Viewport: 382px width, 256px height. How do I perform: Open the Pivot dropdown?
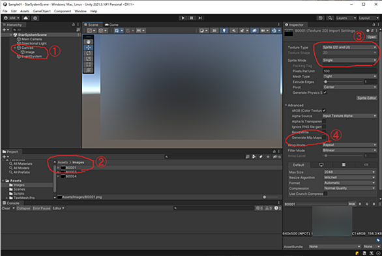pos(350,87)
